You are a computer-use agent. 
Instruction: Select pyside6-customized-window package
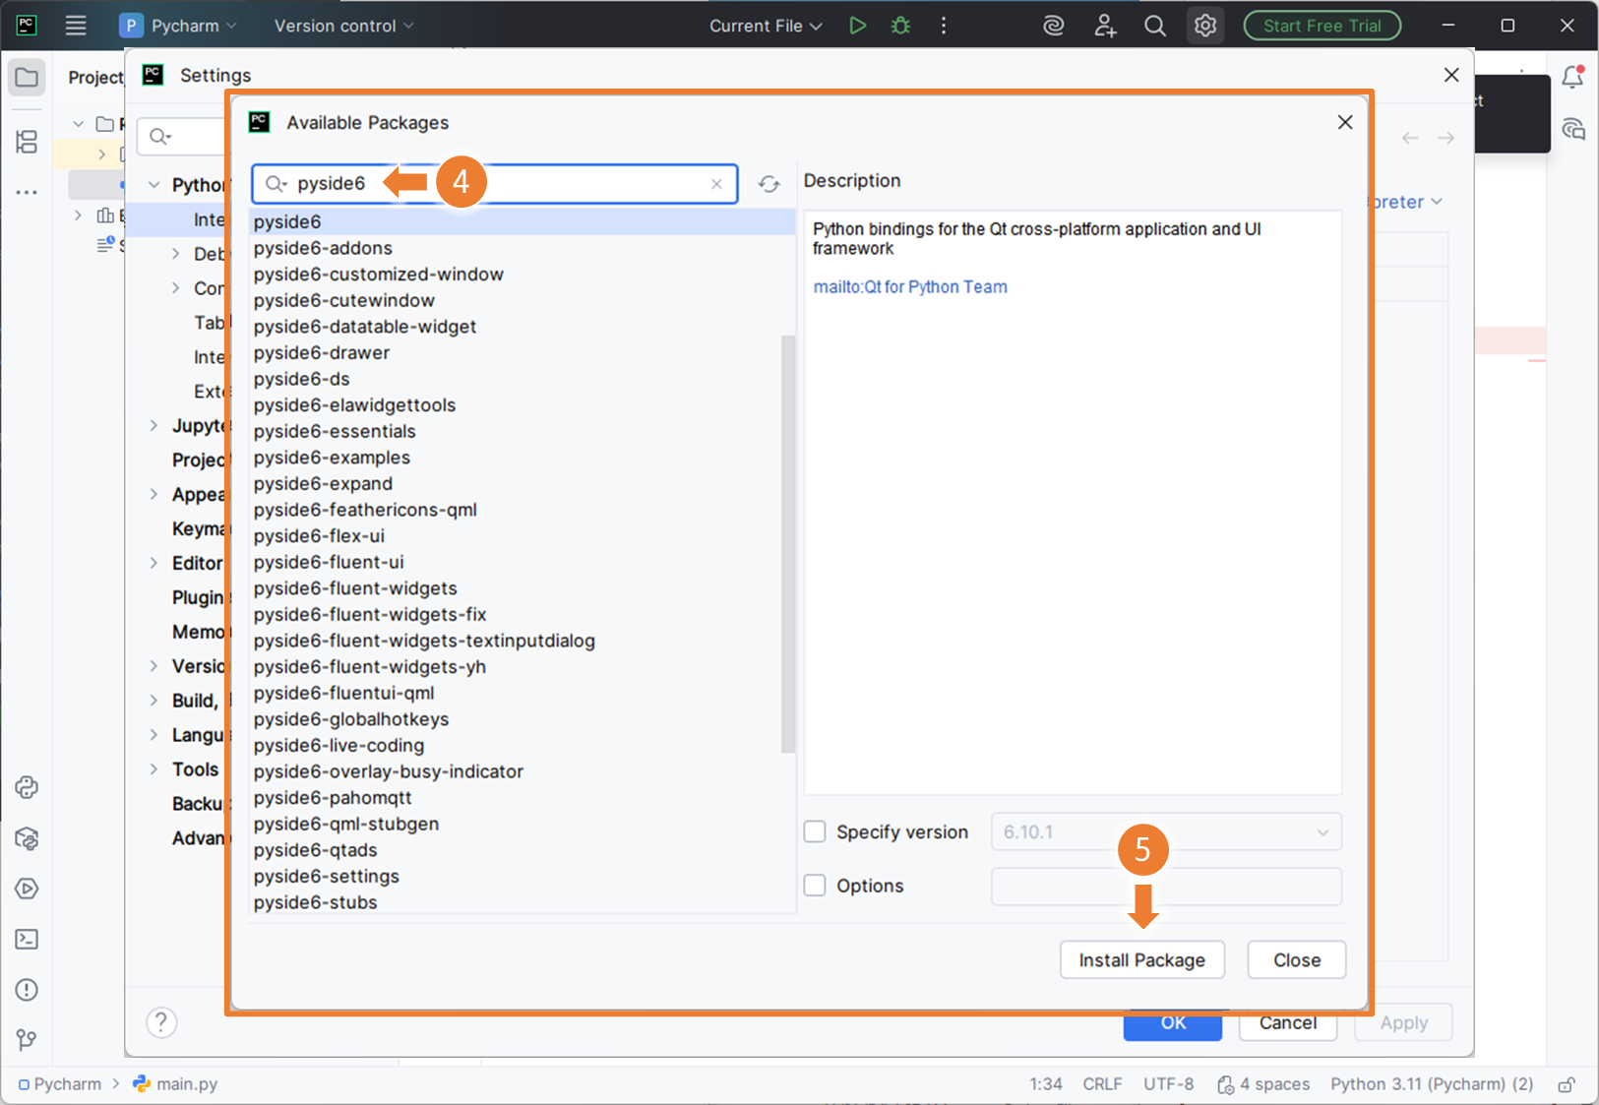(523, 275)
